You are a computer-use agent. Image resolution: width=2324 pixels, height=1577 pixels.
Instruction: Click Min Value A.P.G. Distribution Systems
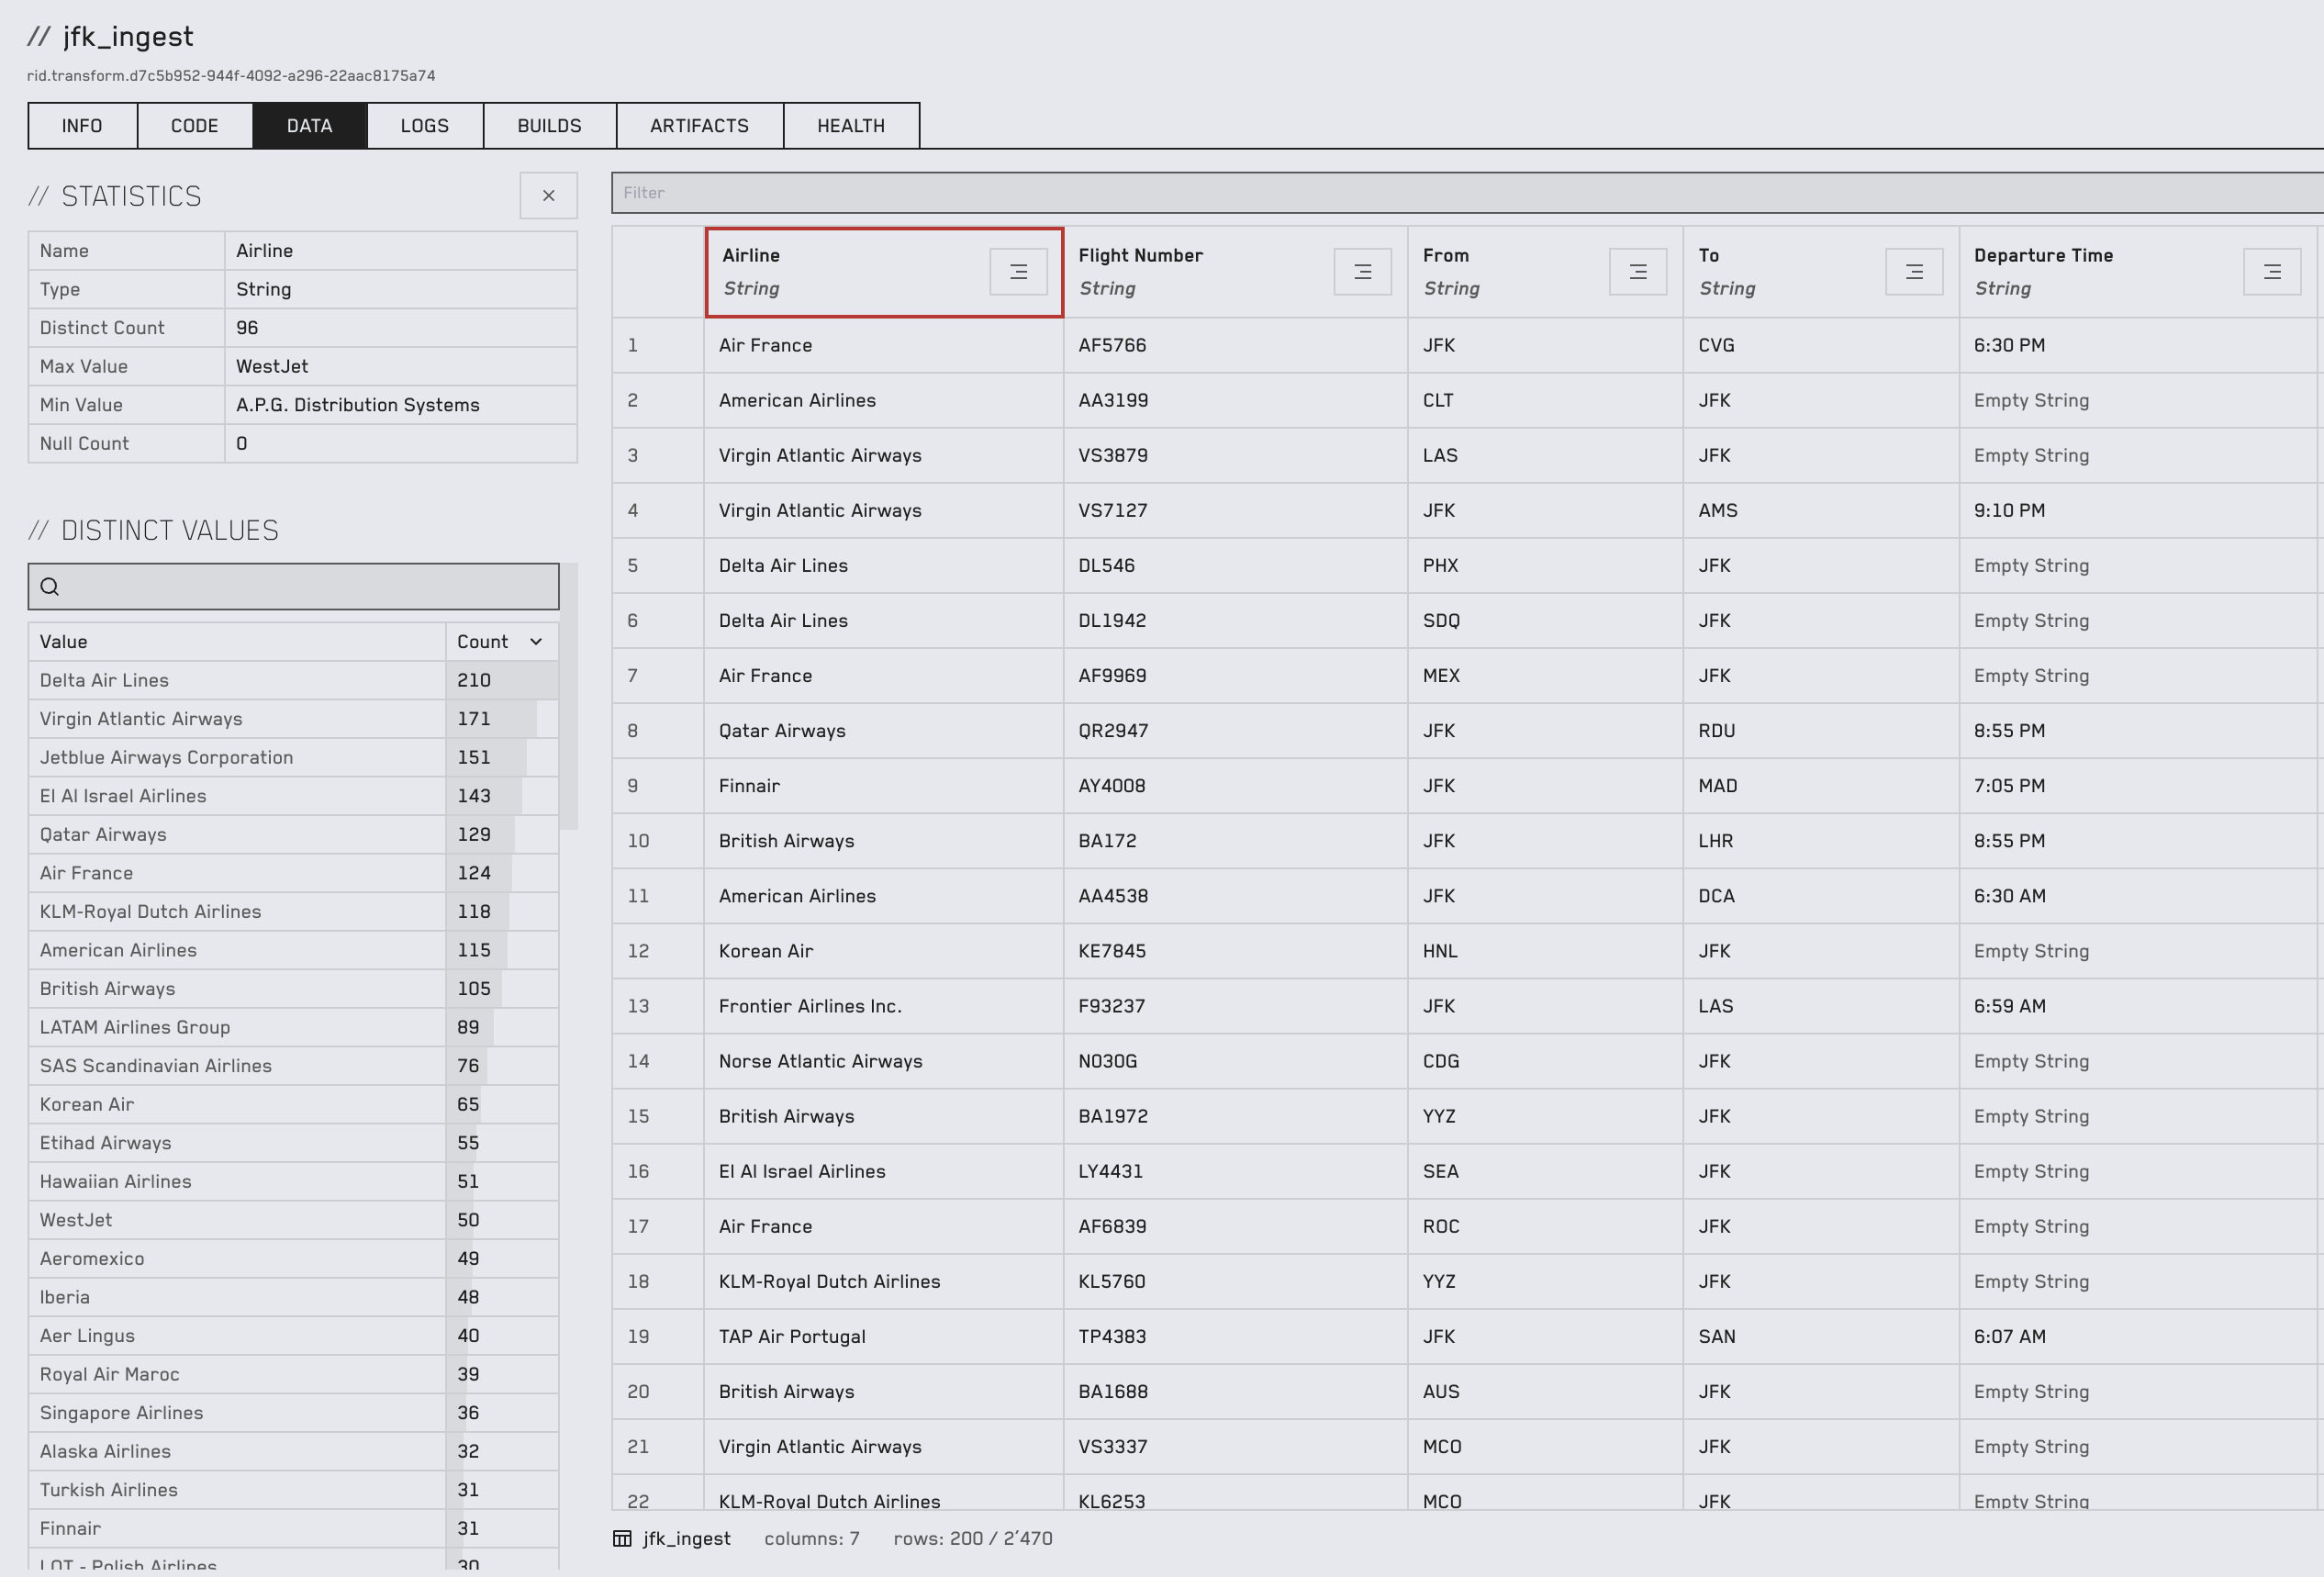pos(400,405)
